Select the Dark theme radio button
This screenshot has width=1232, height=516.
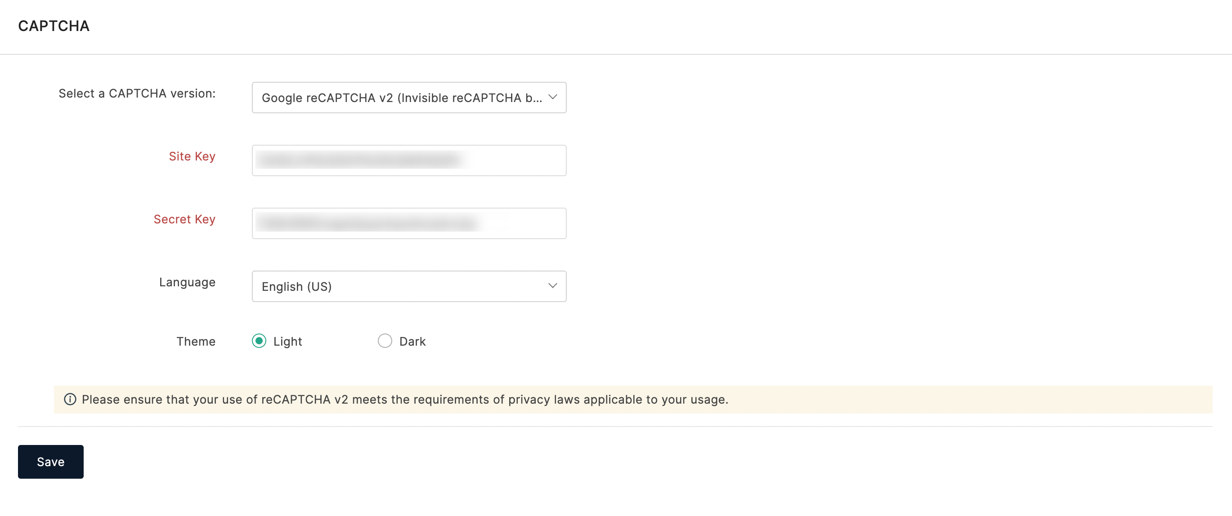point(385,341)
